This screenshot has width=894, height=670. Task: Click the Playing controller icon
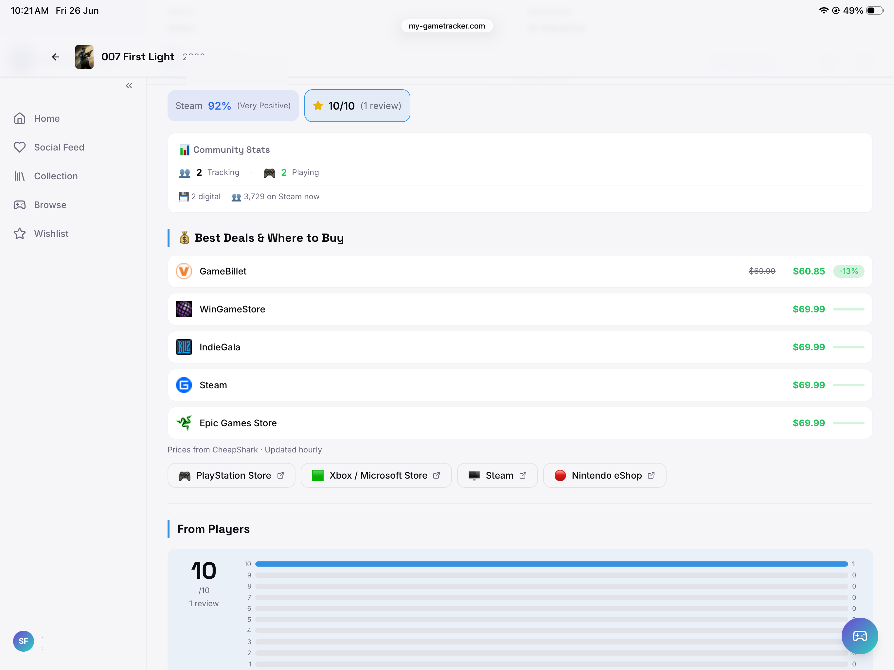tap(269, 173)
